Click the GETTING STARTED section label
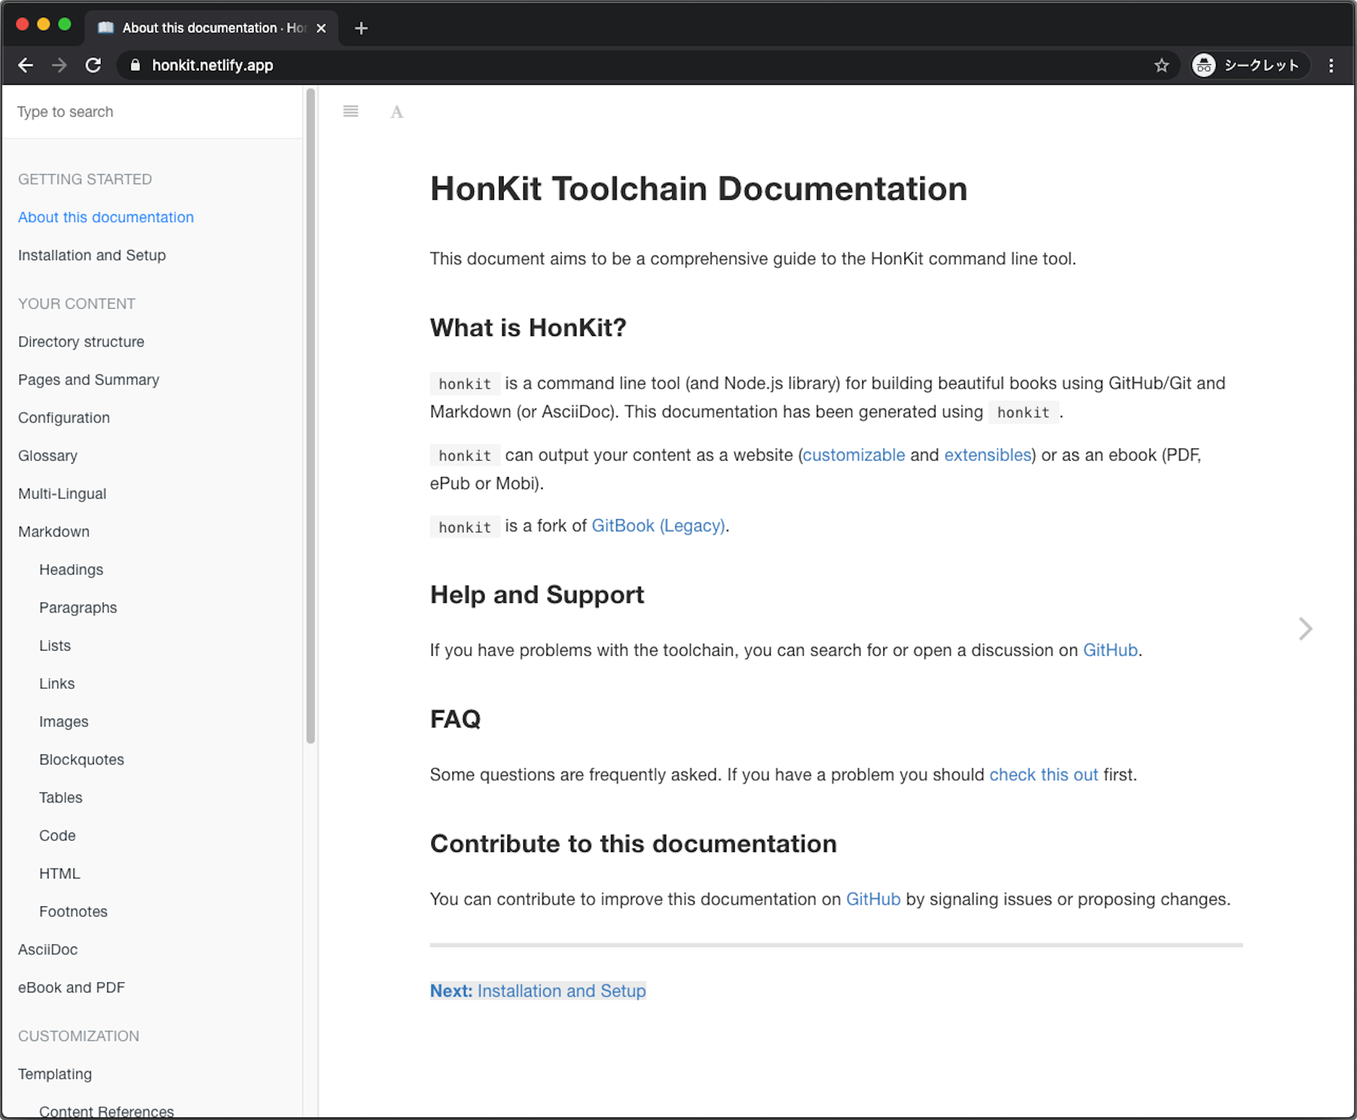This screenshot has width=1357, height=1120. click(x=86, y=180)
